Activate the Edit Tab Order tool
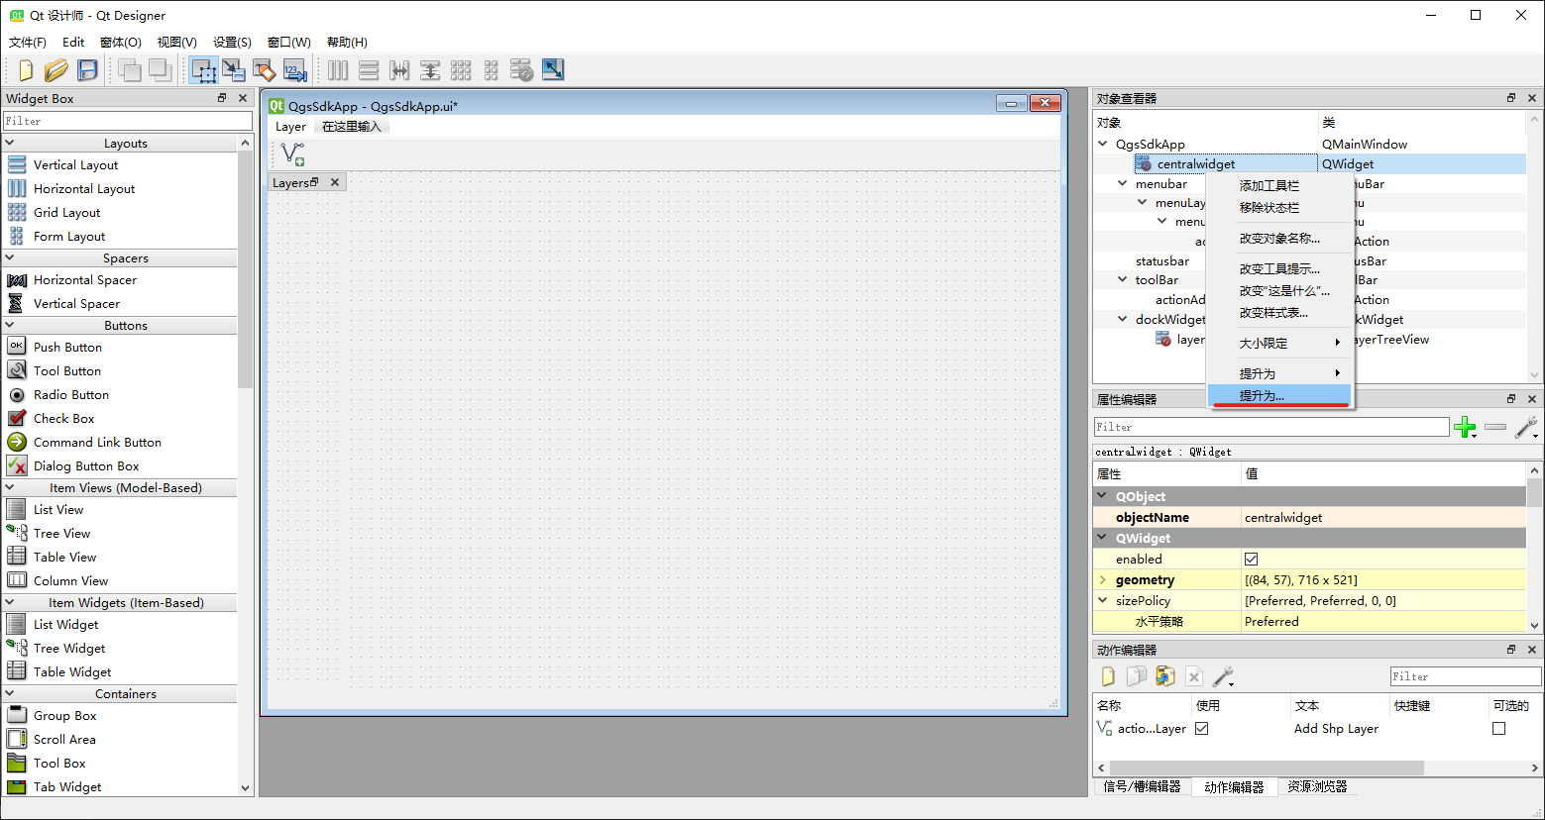 pos(295,70)
